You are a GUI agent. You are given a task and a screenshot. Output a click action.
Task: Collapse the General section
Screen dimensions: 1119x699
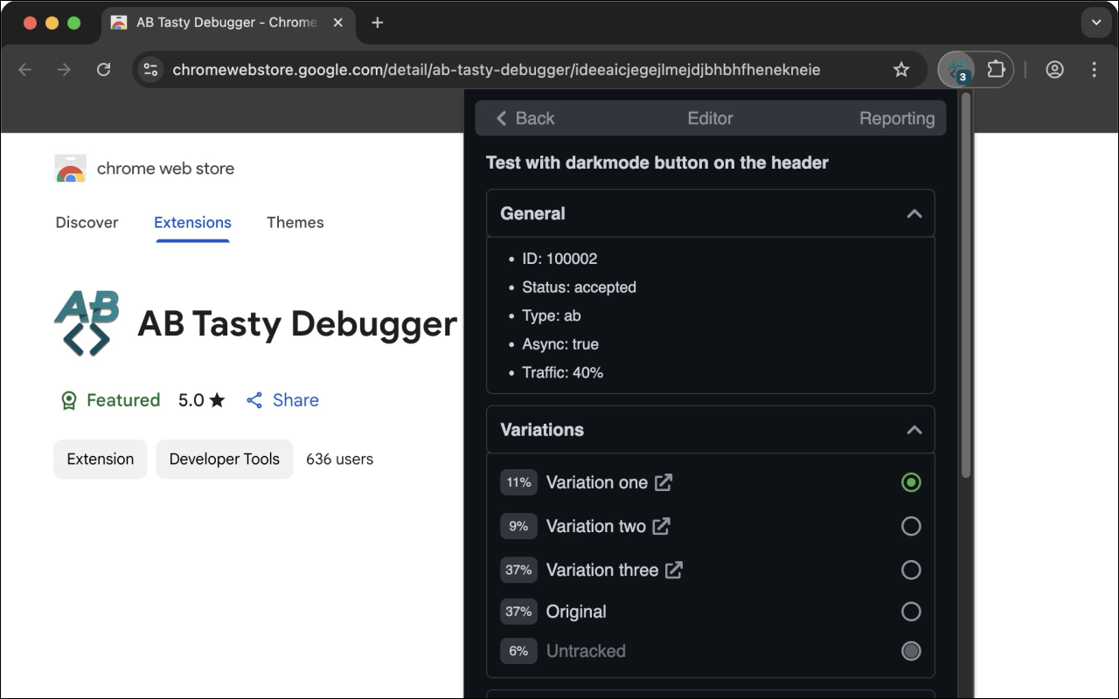pyautogui.click(x=914, y=212)
